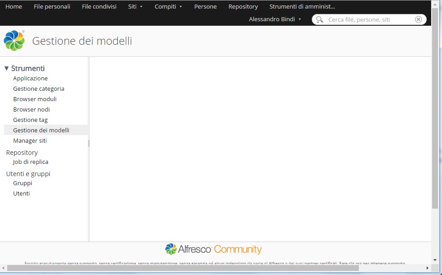442x275 pixels.
Task: Select Job di replica under Repository
Action: click(31, 162)
